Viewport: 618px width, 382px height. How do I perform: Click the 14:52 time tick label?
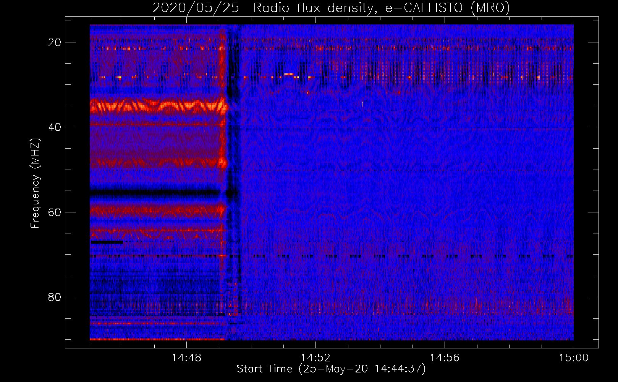[315, 358]
